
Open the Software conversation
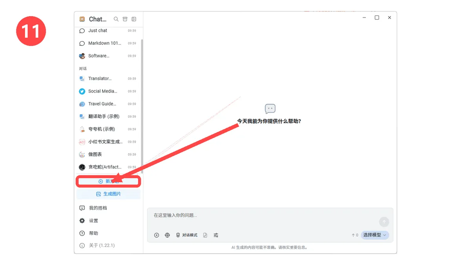tap(108, 56)
